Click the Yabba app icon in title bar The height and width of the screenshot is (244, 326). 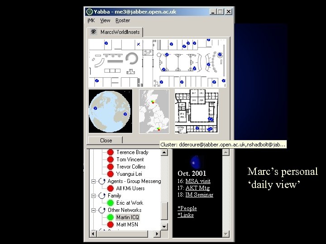coord(89,12)
